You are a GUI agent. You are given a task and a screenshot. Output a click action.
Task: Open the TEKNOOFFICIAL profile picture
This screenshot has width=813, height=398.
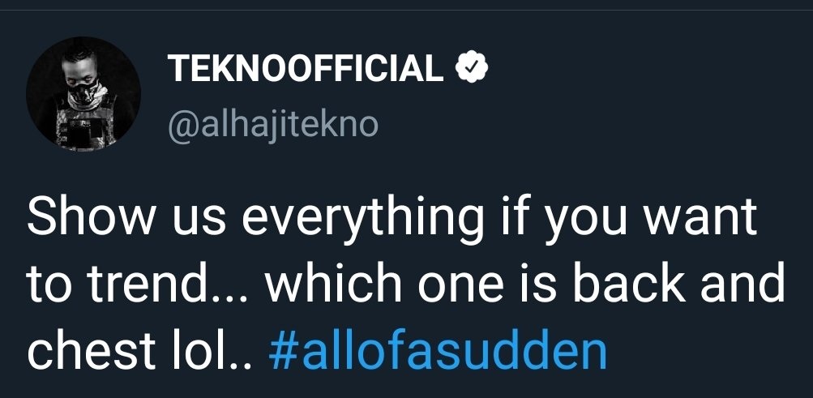pos(83,95)
